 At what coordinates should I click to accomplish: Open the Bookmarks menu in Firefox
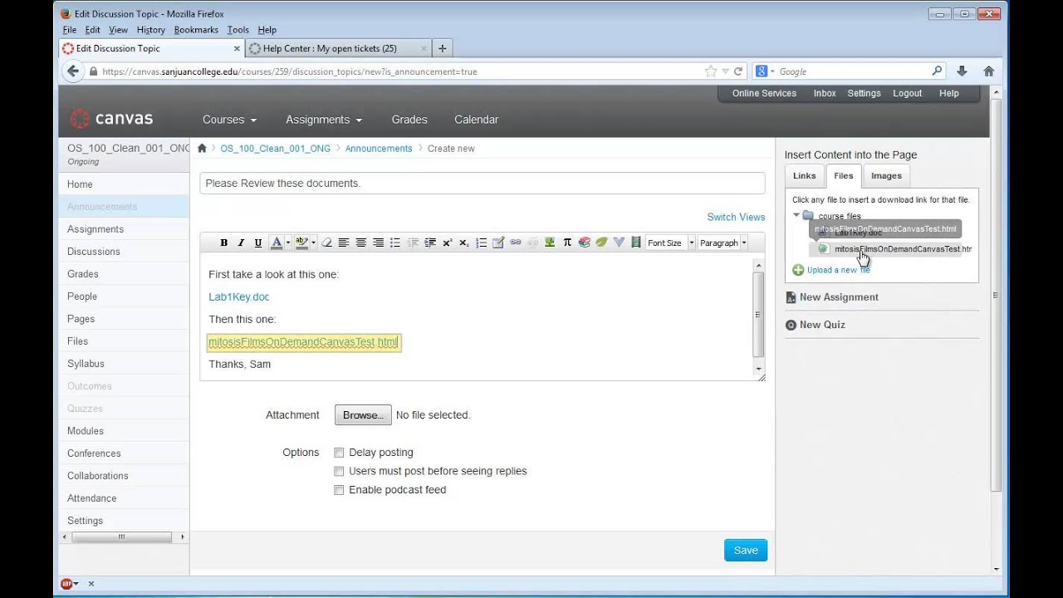(x=196, y=30)
